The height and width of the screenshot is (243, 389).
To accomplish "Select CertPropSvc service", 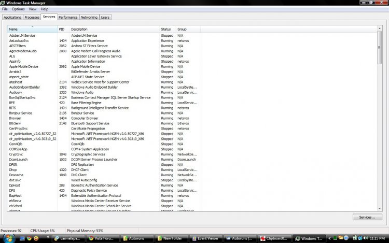I will tap(18, 128).
